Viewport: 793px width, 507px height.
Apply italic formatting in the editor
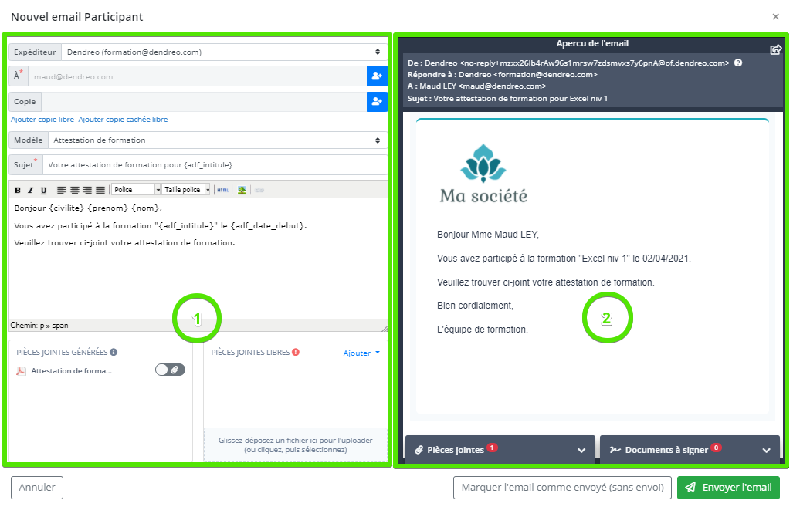click(x=30, y=190)
